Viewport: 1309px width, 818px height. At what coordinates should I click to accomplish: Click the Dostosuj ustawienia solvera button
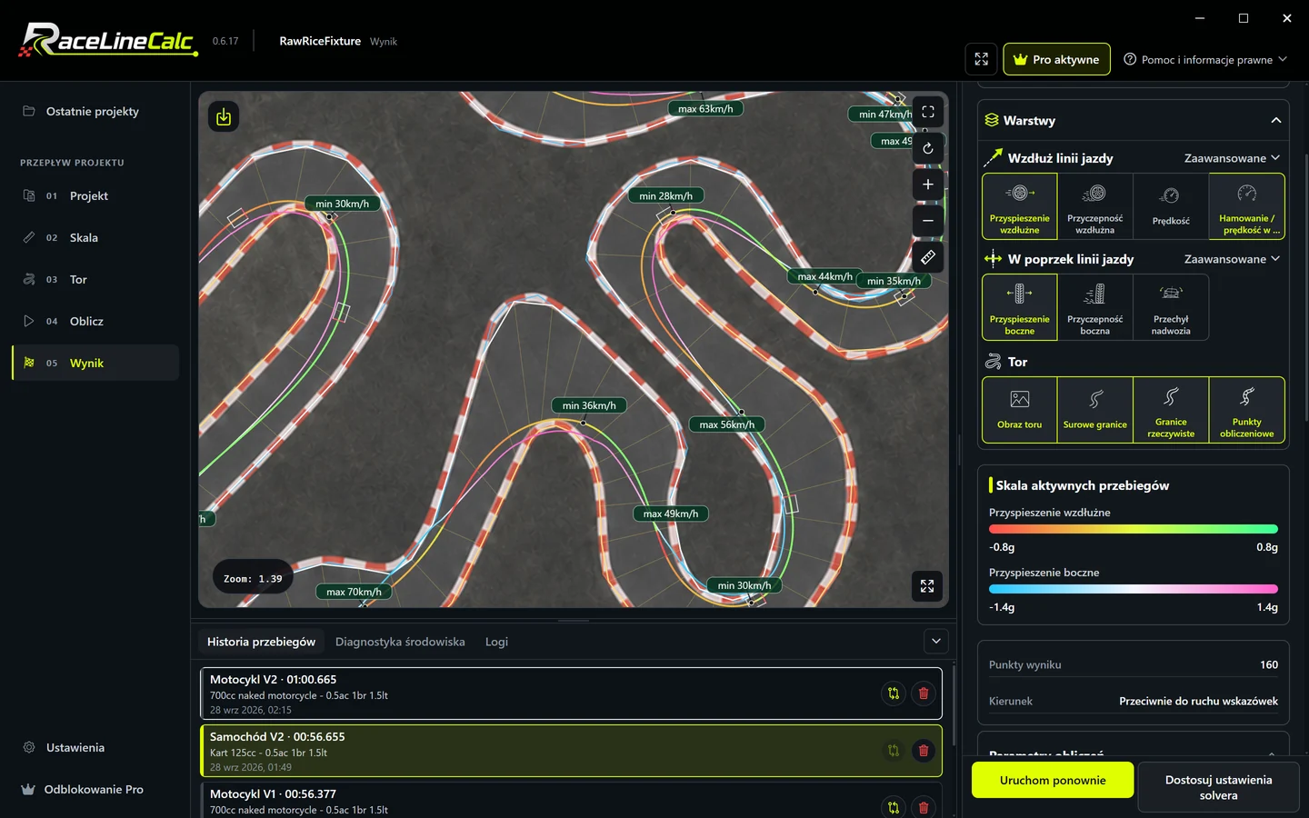pyautogui.click(x=1218, y=787)
